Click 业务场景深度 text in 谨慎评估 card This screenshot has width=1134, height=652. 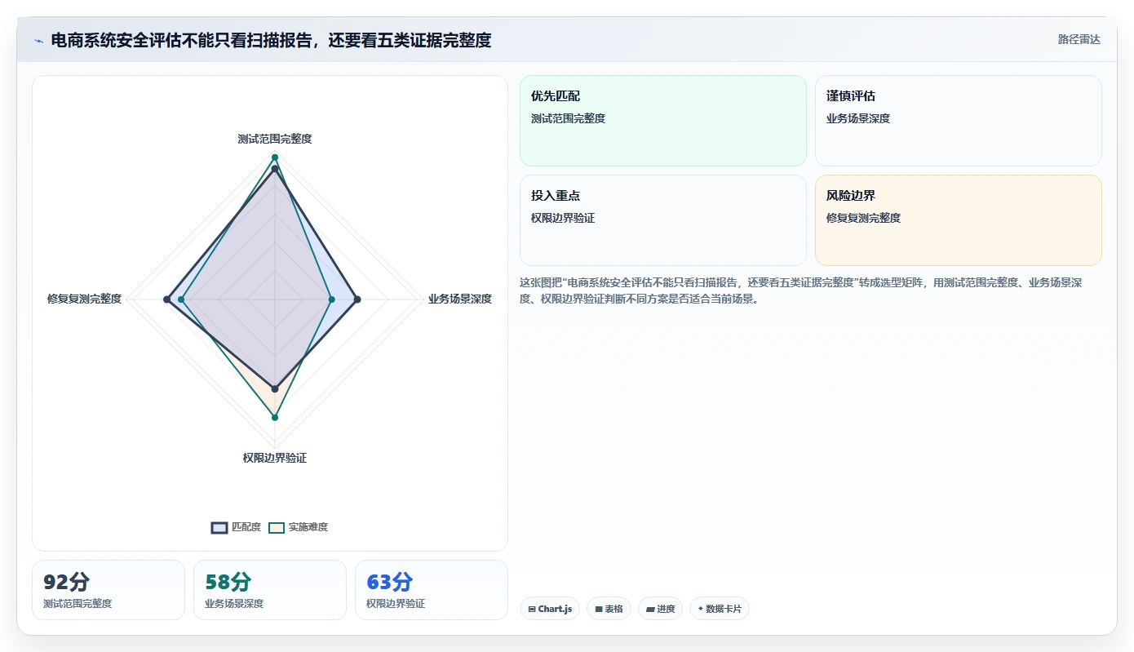(x=858, y=118)
